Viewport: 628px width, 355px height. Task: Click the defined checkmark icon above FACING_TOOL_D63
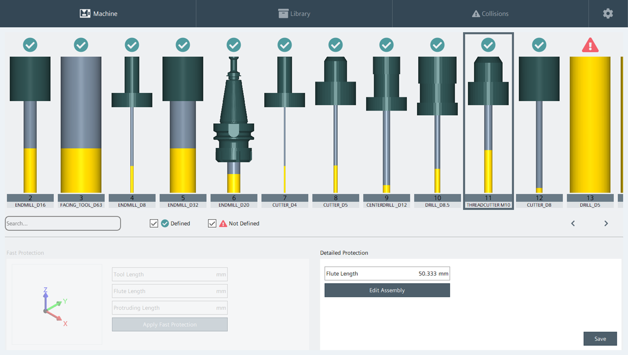tap(81, 45)
